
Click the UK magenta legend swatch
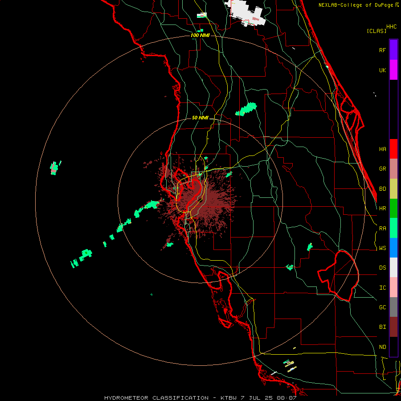tap(393, 70)
